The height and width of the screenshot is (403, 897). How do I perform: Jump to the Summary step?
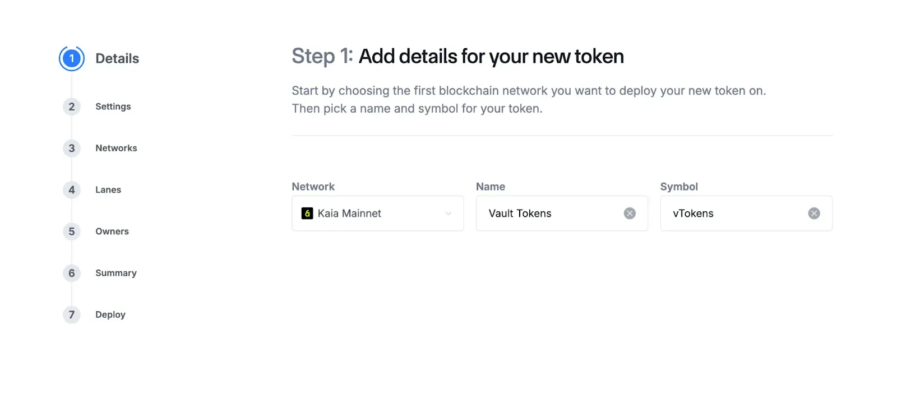tap(116, 273)
